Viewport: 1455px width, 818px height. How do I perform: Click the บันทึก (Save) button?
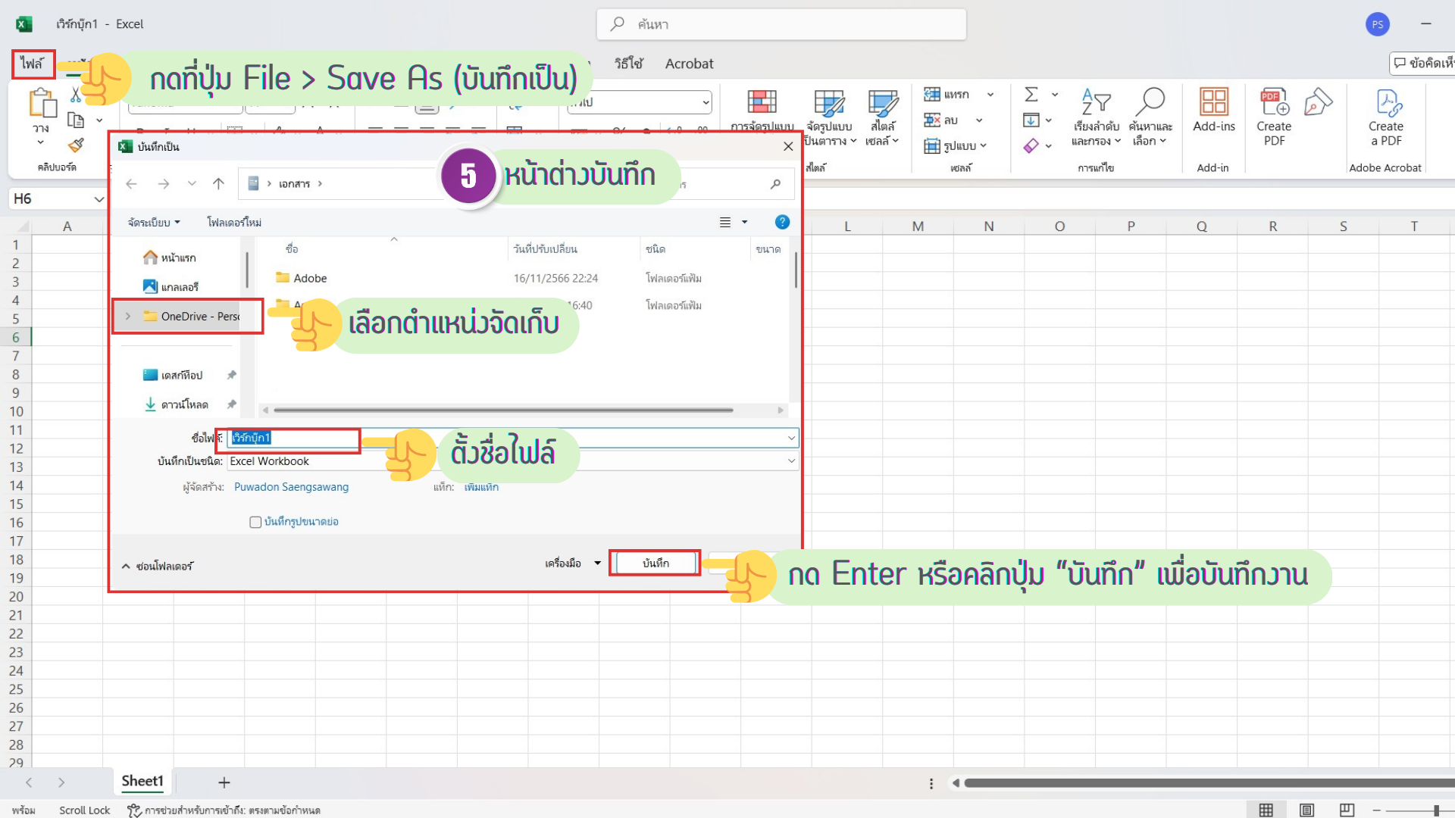coord(656,563)
